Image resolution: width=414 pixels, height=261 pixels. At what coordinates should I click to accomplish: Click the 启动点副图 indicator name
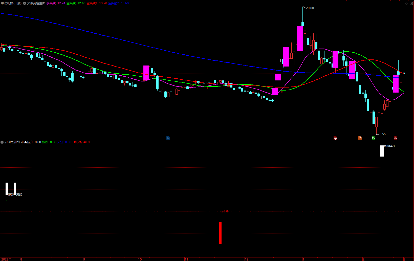pos(12,142)
